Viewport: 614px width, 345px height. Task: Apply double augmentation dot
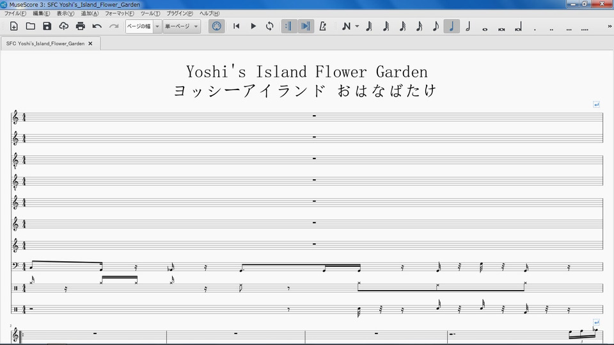tap(551, 29)
